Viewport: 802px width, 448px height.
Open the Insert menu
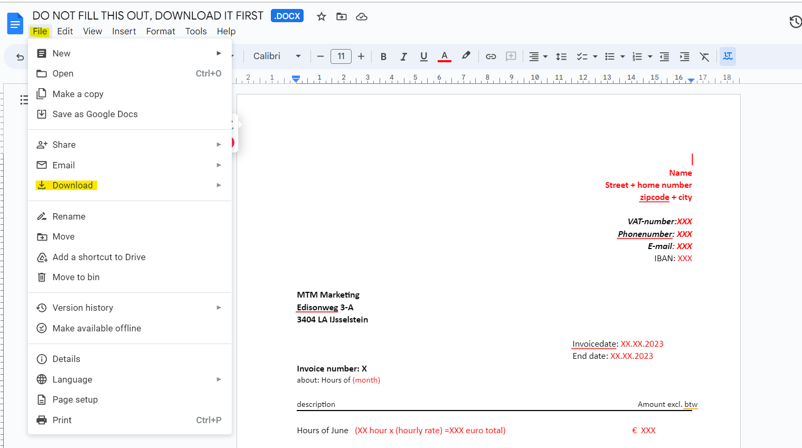tap(124, 31)
